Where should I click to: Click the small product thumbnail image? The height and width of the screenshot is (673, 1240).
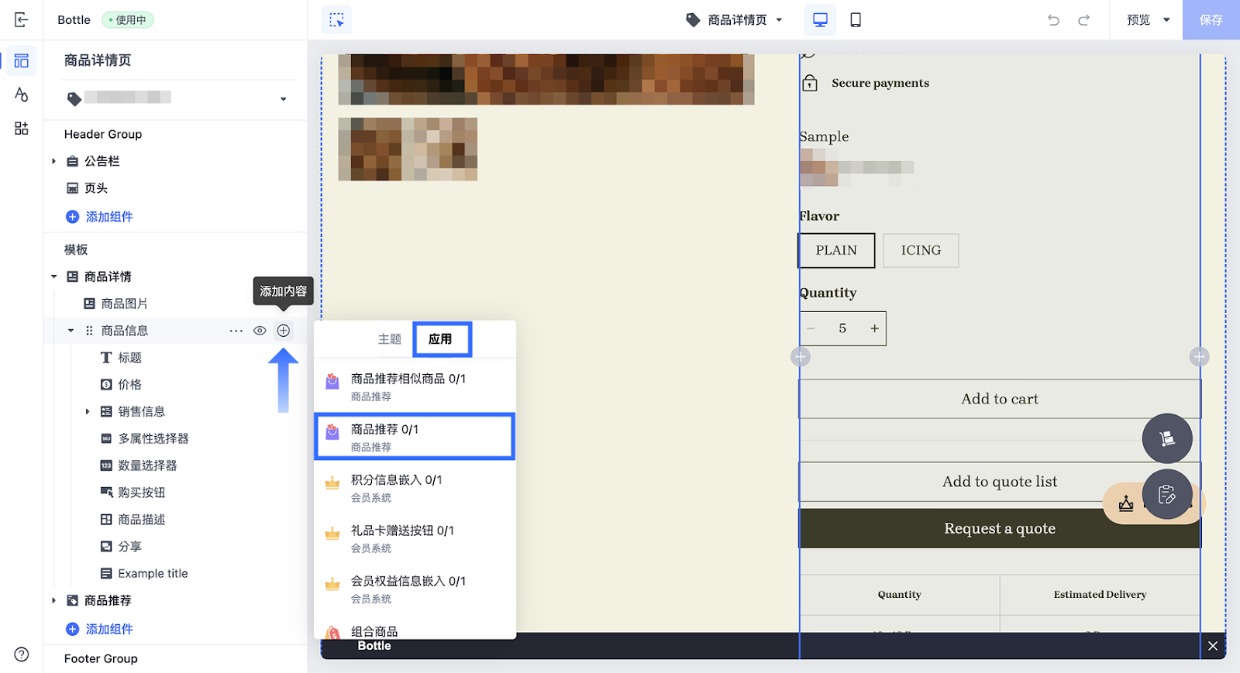pos(408,149)
